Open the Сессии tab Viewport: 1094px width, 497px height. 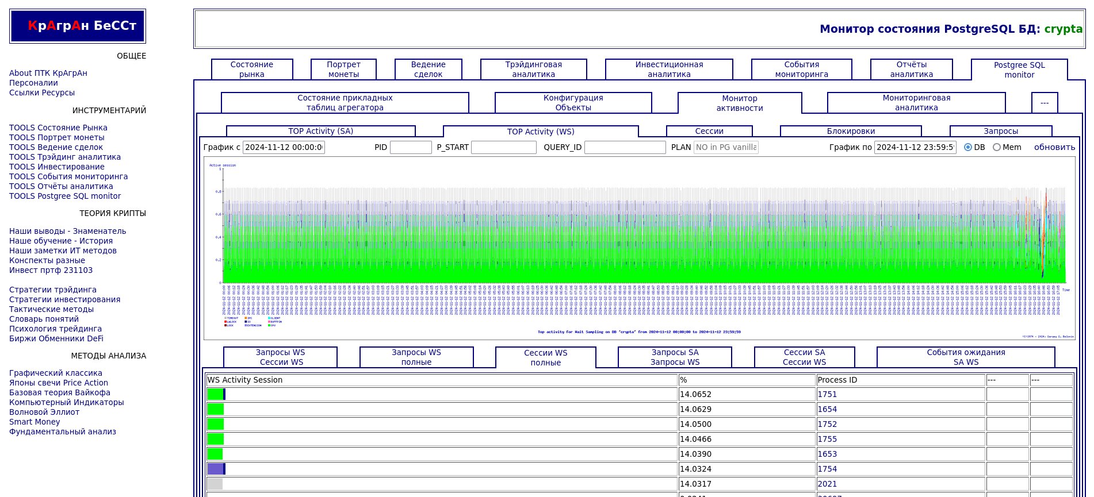[x=709, y=132]
